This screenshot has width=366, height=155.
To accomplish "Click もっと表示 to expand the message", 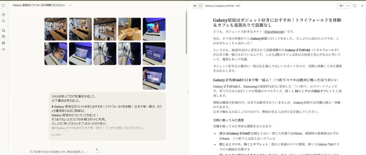I will [x=56, y=135].
